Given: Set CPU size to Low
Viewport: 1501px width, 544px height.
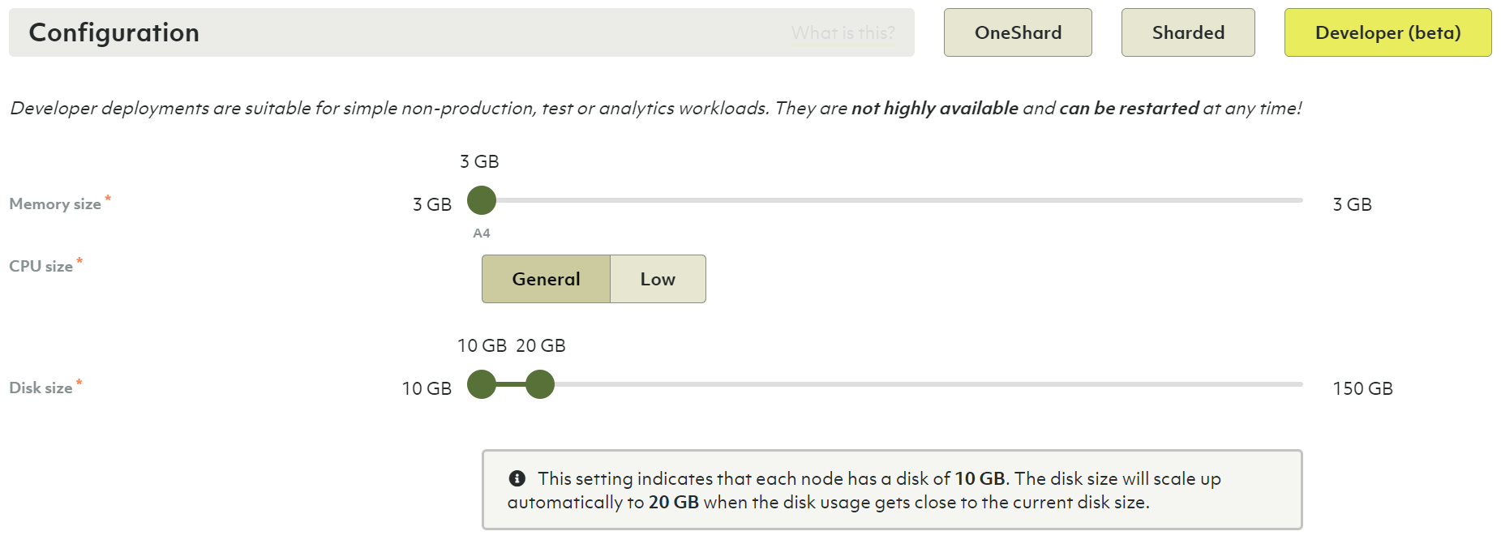Looking at the screenshot, I should pos(658,279).
